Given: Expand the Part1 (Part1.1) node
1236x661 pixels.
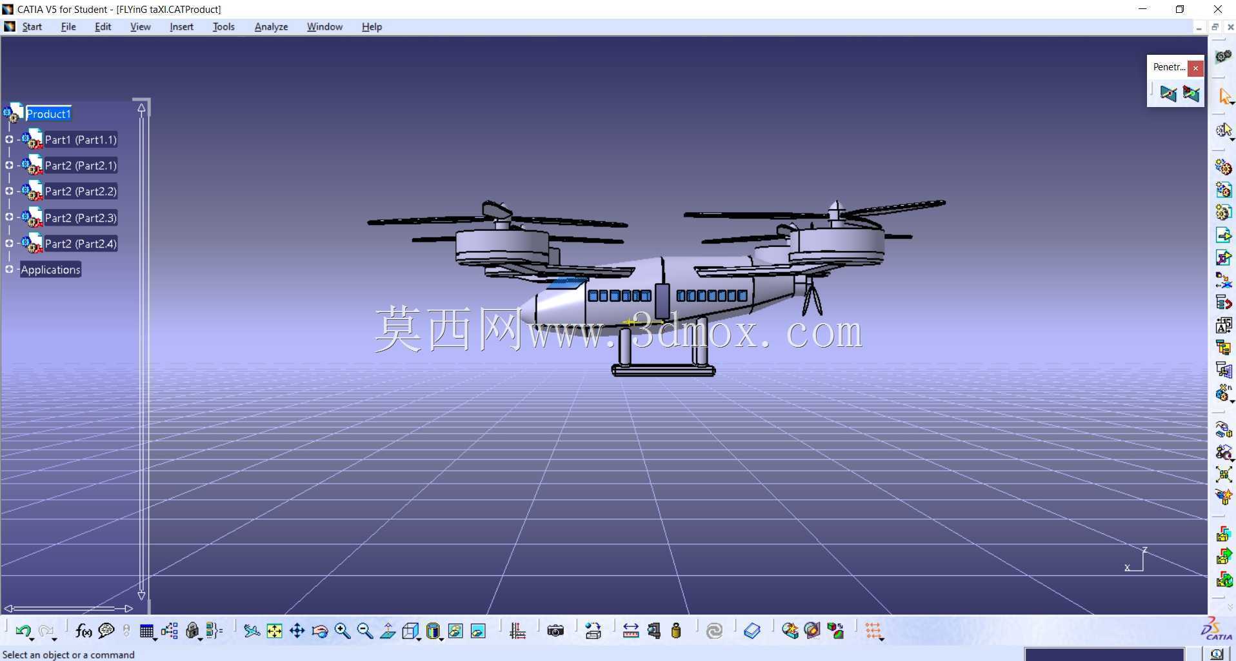Looking at the screenshot, I should click(x=9, y=139).
